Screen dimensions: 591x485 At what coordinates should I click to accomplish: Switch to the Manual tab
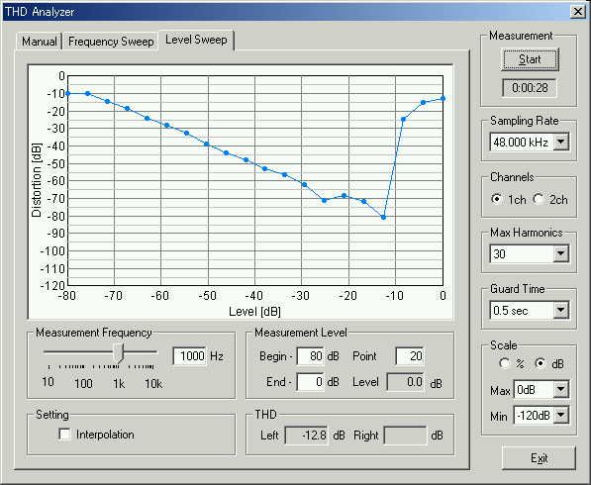pos(40,41)
